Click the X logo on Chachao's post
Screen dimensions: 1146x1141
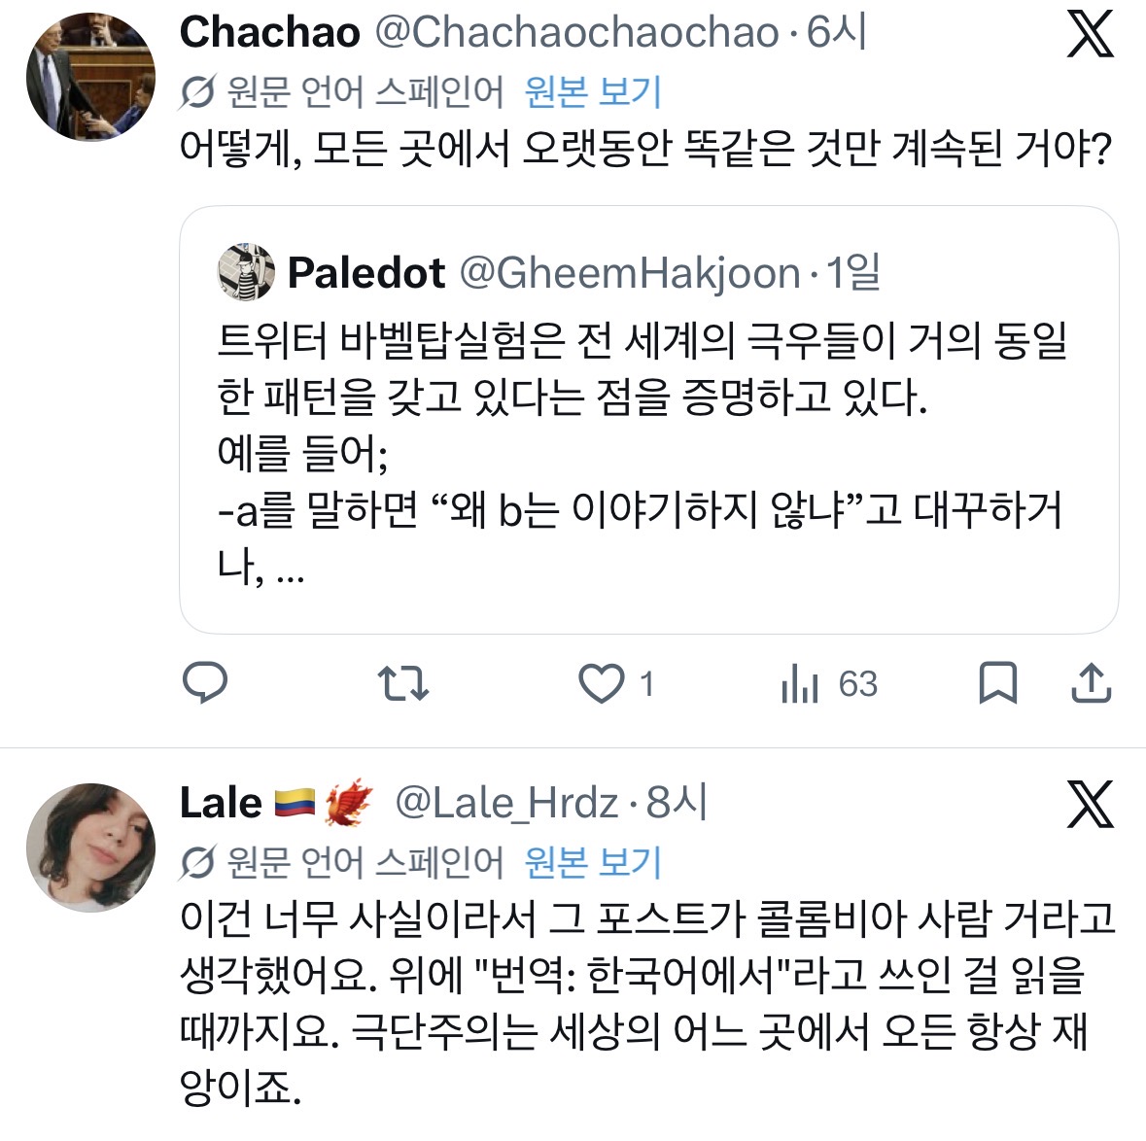click(1090, 35)
